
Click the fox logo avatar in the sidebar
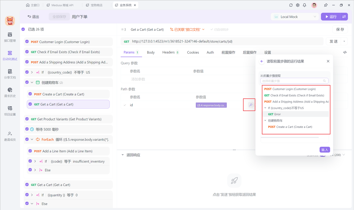point(10,21)
